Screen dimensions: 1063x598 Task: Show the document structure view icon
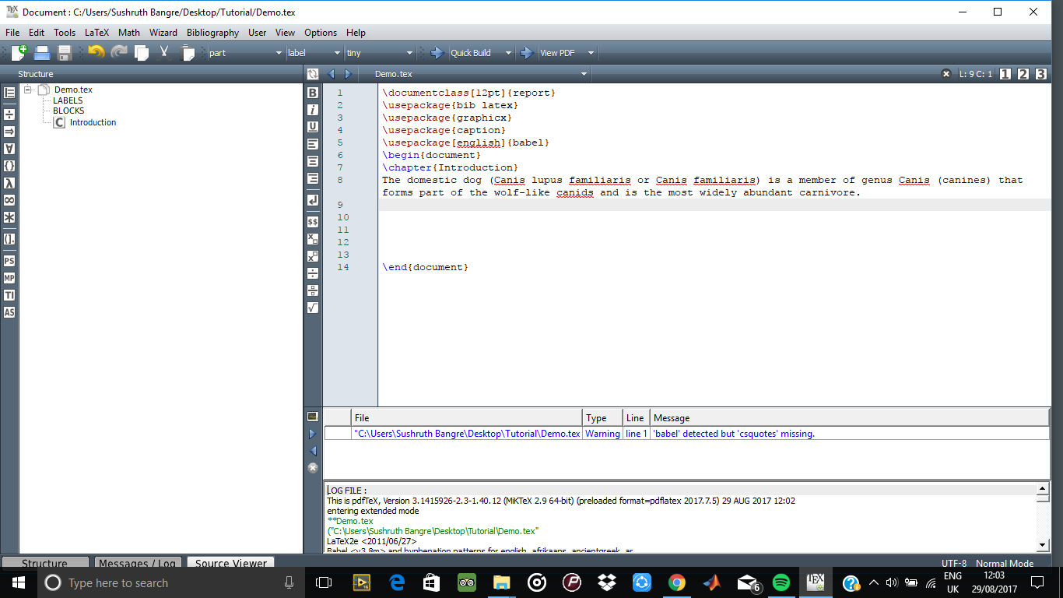click(x=9, y=93)
